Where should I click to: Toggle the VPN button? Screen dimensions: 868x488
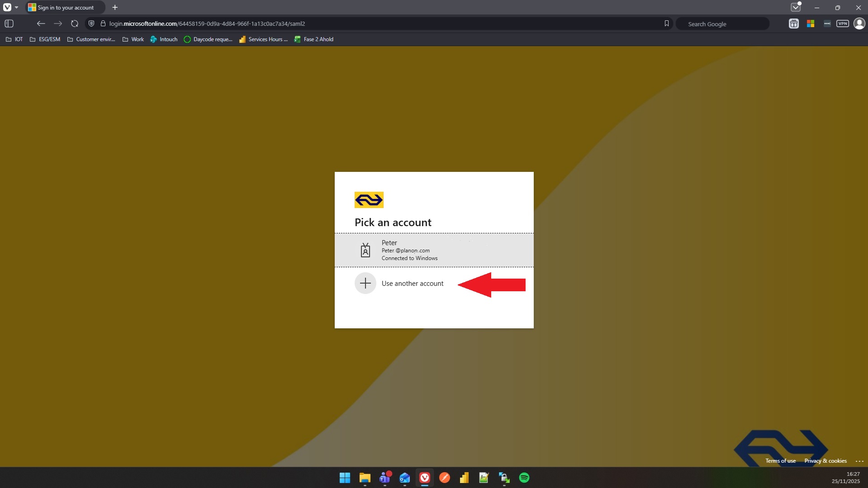pos(842,24)
